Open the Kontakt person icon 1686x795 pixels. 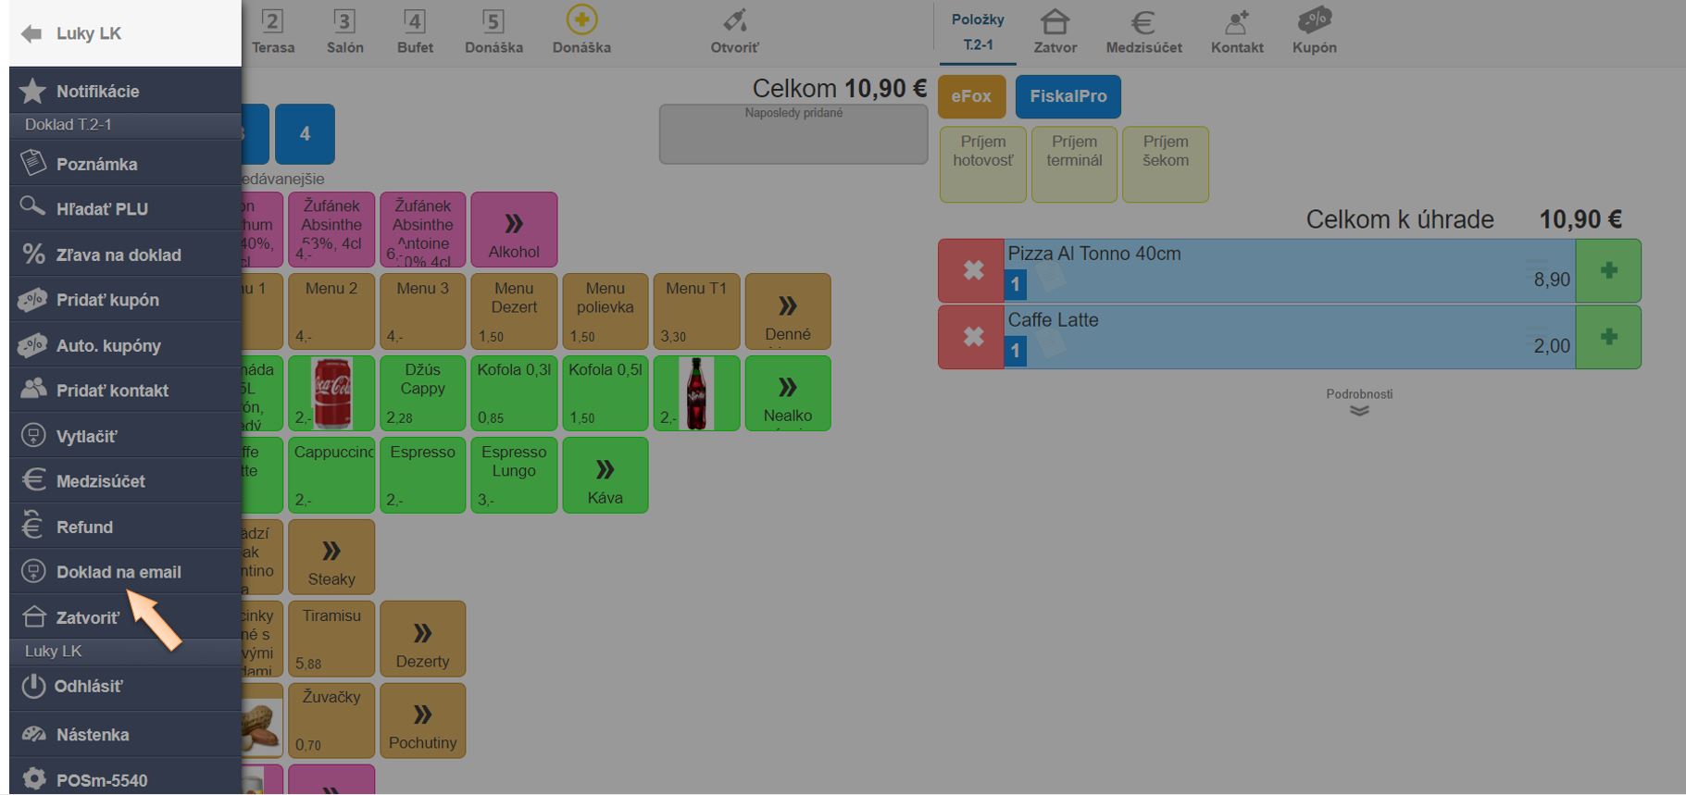pyautogui.click(x=1236, y=22)
